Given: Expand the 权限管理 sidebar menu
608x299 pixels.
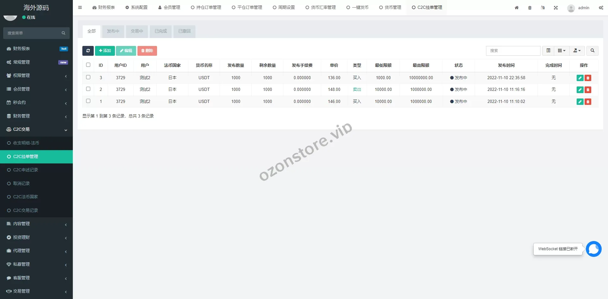Looking at the screenshot, I should point(36,76).
